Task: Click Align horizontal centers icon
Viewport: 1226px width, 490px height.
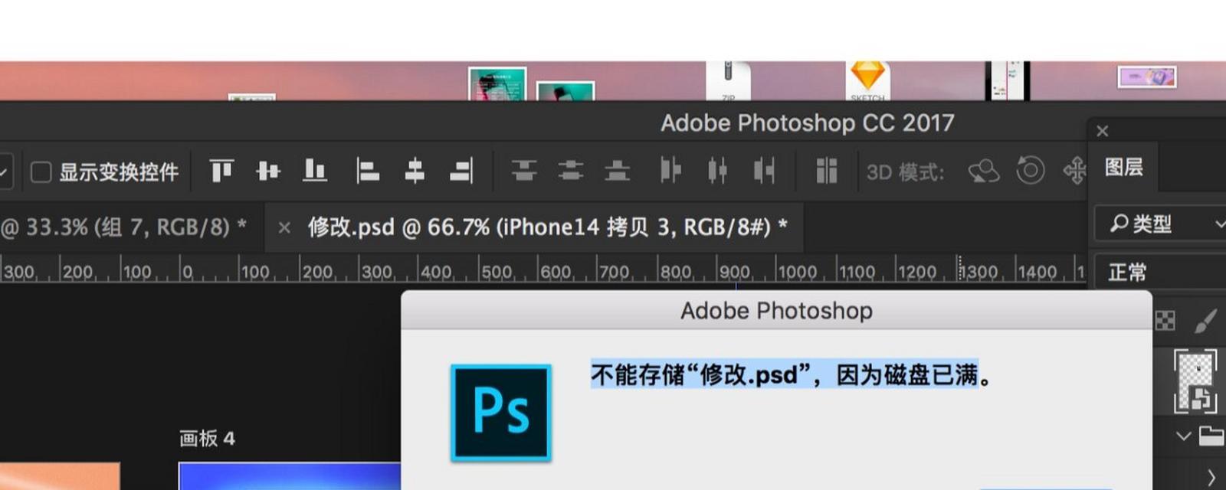Action: 415,170
